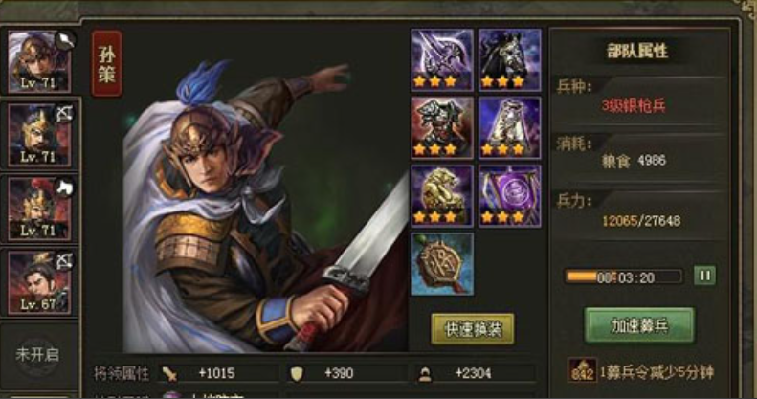Click the 3级银枪兵 troop type text
This screenshot has width=757, height=399.
coord(634,105)
